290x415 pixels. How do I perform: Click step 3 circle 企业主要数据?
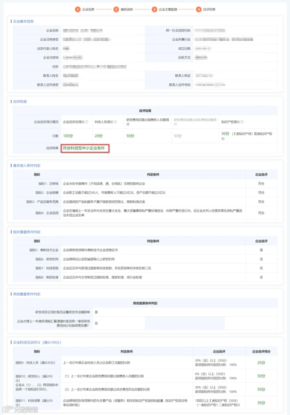point(154,9)
